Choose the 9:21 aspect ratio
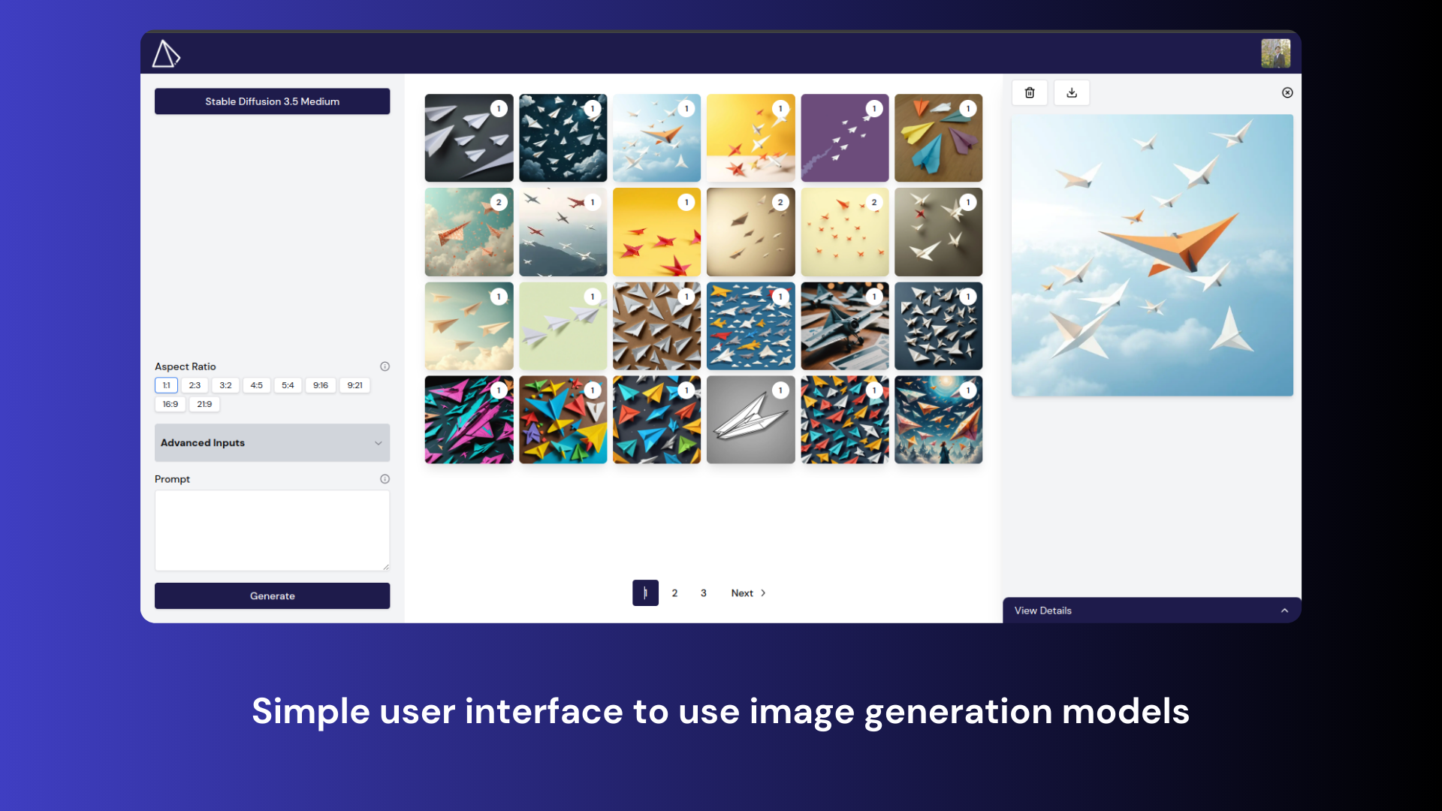Viewport: 1442px width, 811px height. pos(354,385)
